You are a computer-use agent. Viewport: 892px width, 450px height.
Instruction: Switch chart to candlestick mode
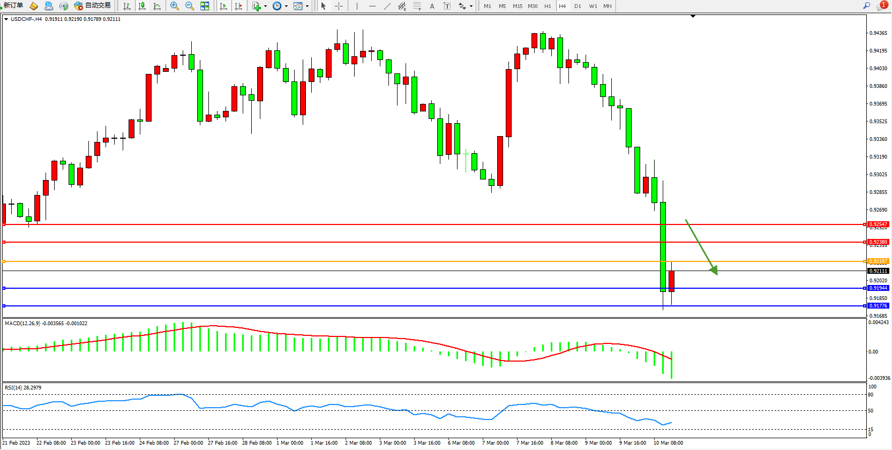[142, 6]
